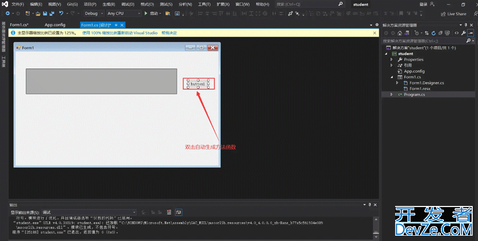478x241 pixels.
Task: Click the open file folder icon
Action: tap(38, 13)
